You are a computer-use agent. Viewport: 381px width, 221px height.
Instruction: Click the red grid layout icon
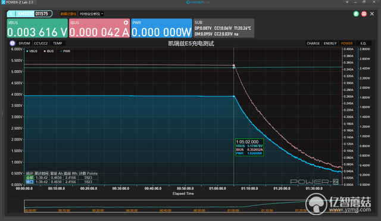364,14
